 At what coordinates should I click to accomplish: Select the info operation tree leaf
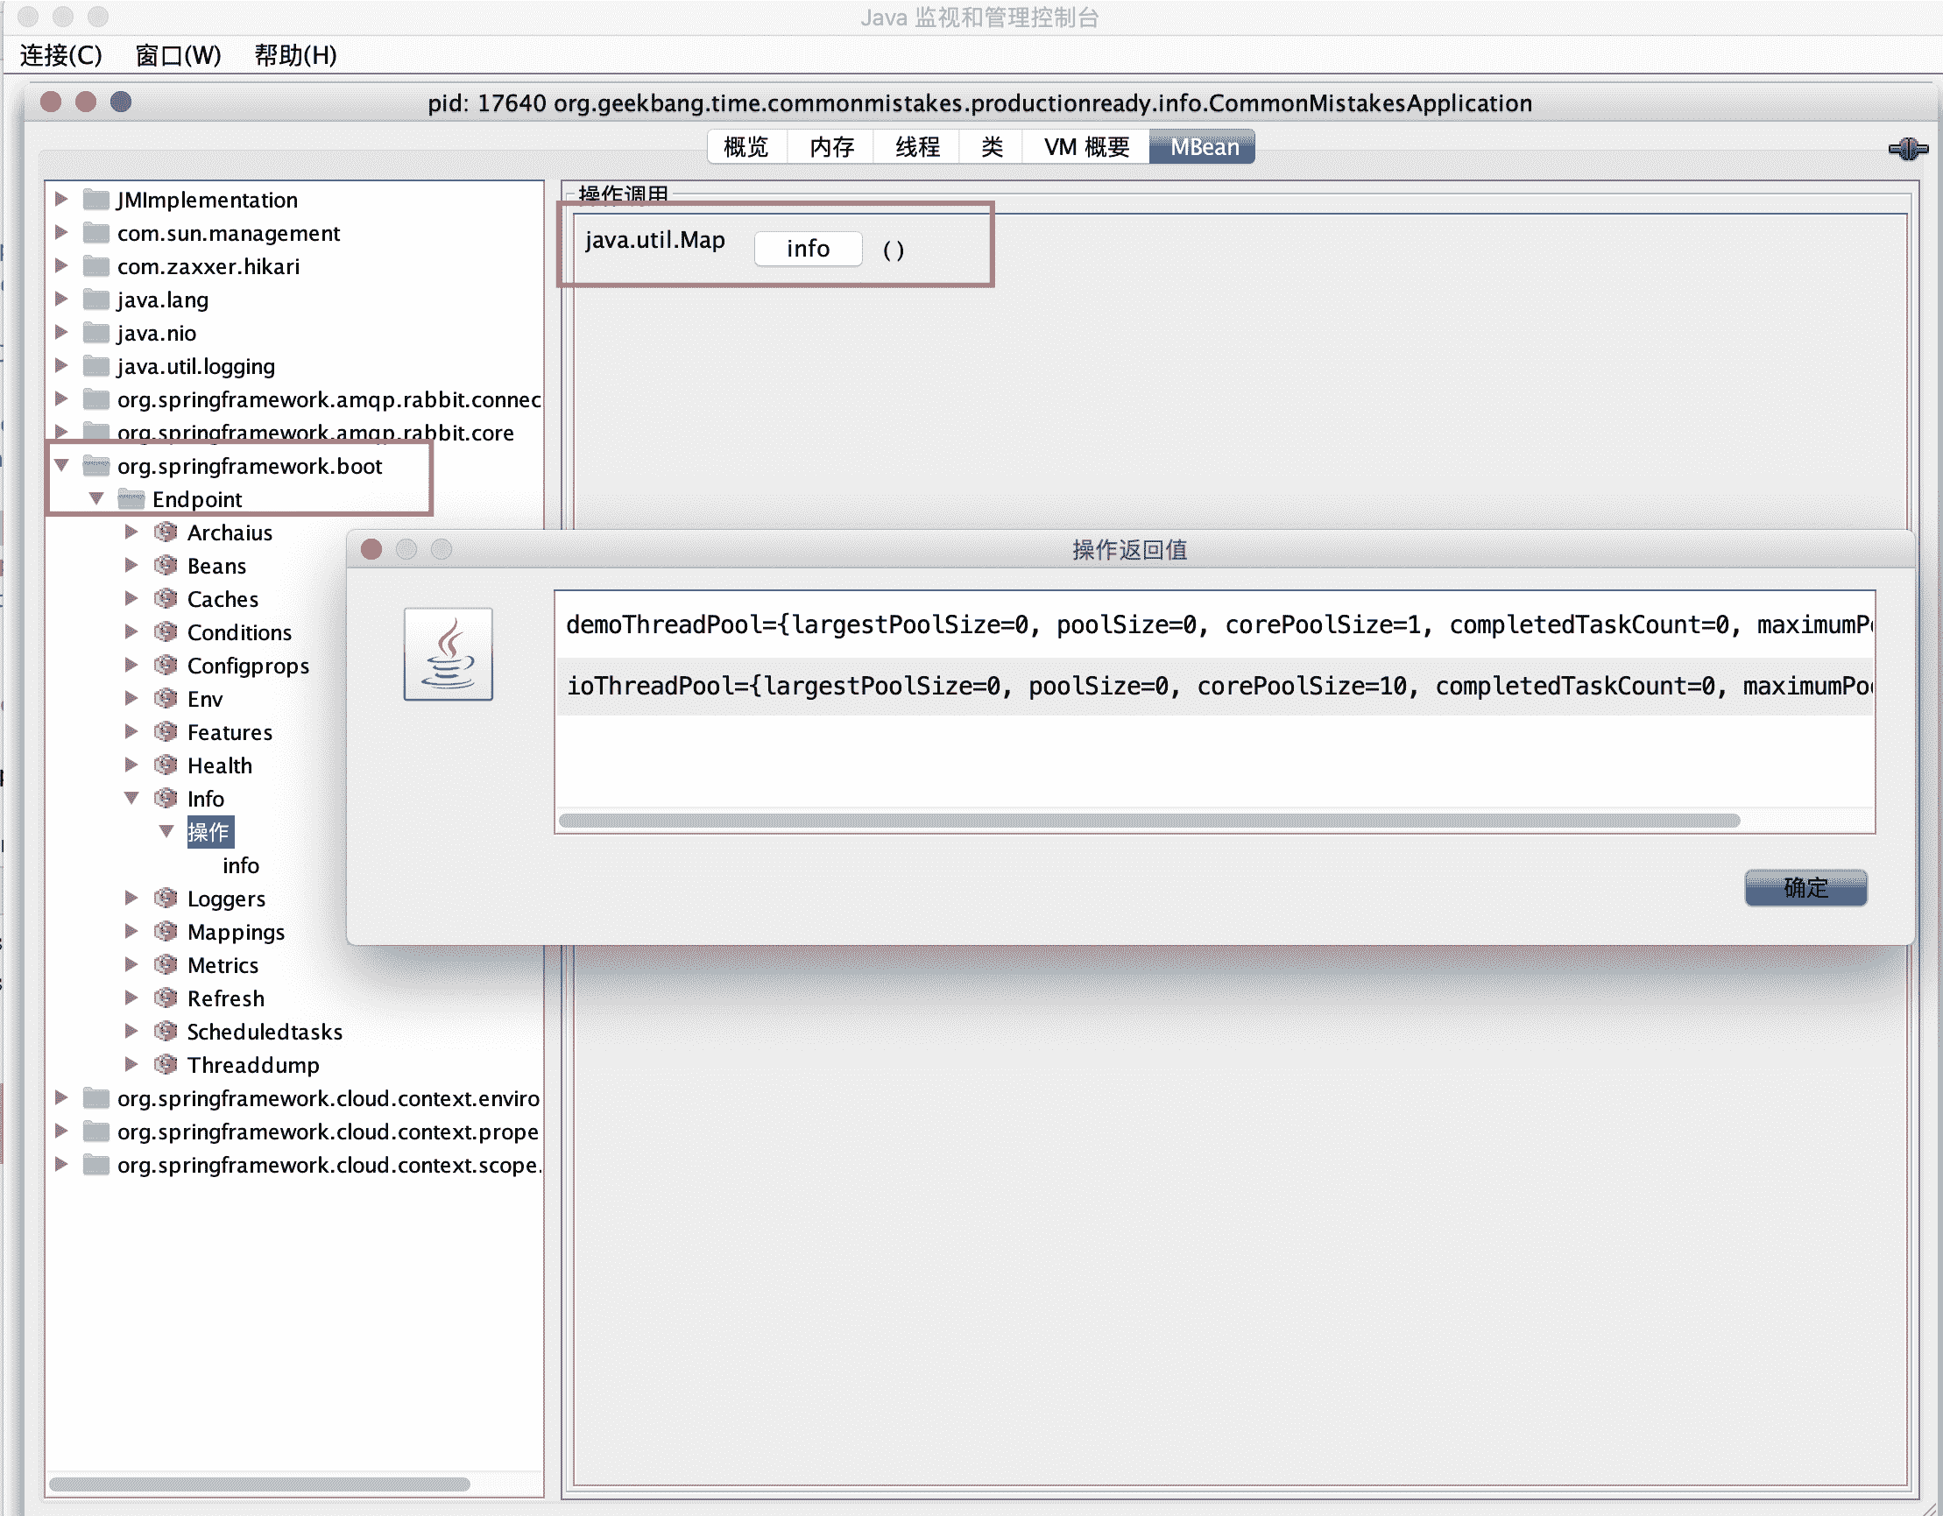tap(240, 864)
